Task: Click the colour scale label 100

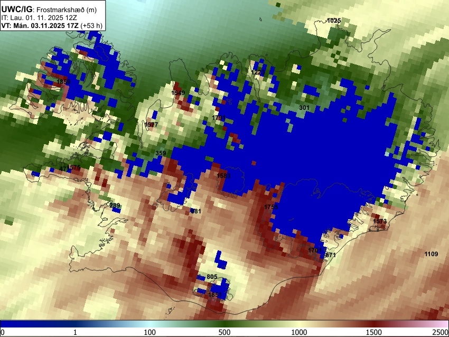Action: tap(149, 332)
